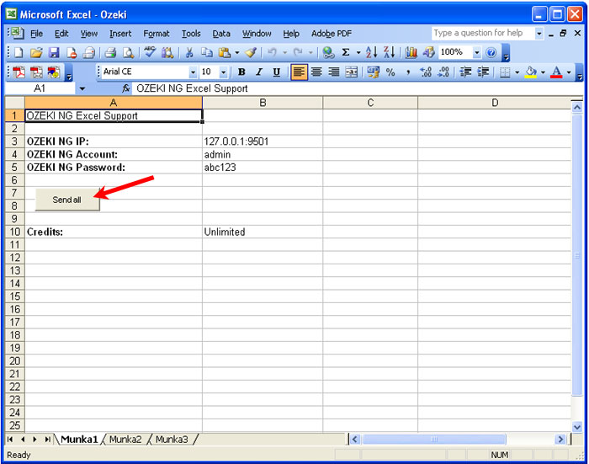589x464 pixels.
Task: Open the File menu
Action: coord(36,34)
